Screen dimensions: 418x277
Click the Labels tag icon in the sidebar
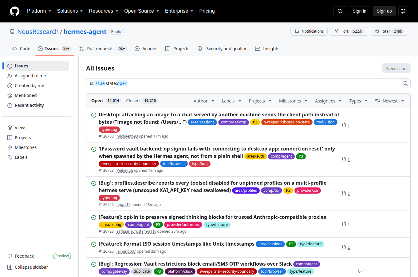click(10, 157)
